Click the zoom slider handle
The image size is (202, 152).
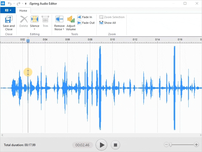coord(170,145)
